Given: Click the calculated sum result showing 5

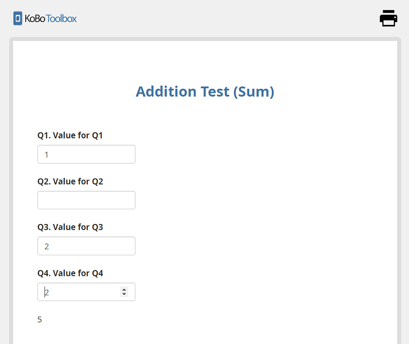Looking at the screenshot, I should 40,319.
